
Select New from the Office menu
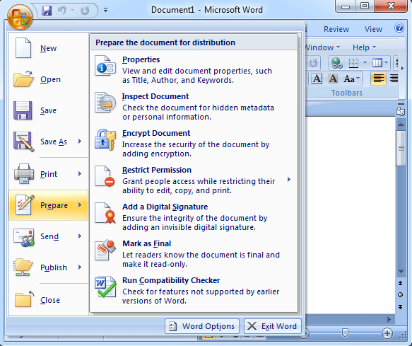tap(48, 48)
